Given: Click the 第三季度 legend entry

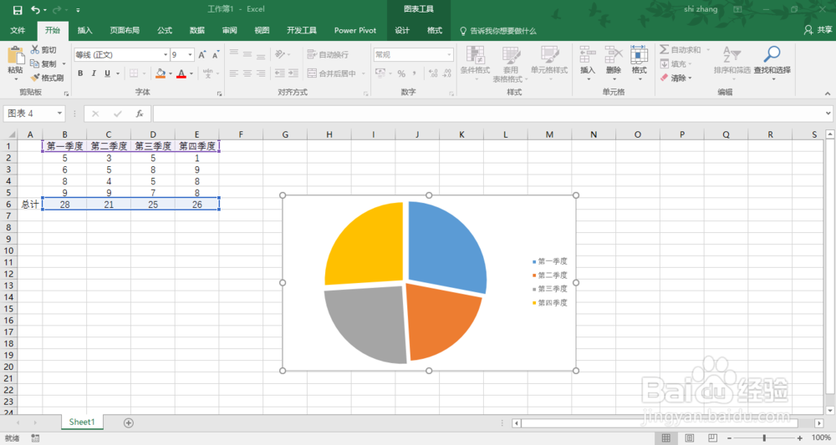Looking at the screenshot, I should (x=550, y=289).
